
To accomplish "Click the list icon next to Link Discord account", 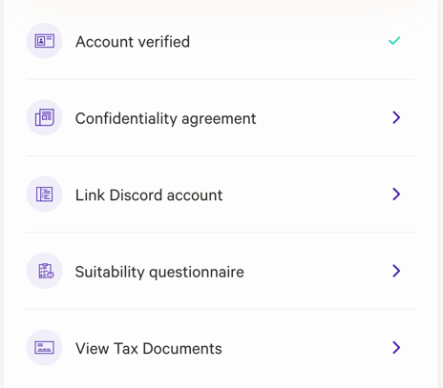I will click(x=44, y=194).
